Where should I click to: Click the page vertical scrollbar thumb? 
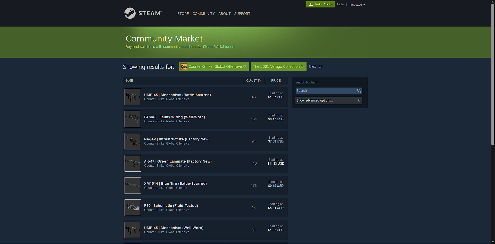click(x=493, y=74)
